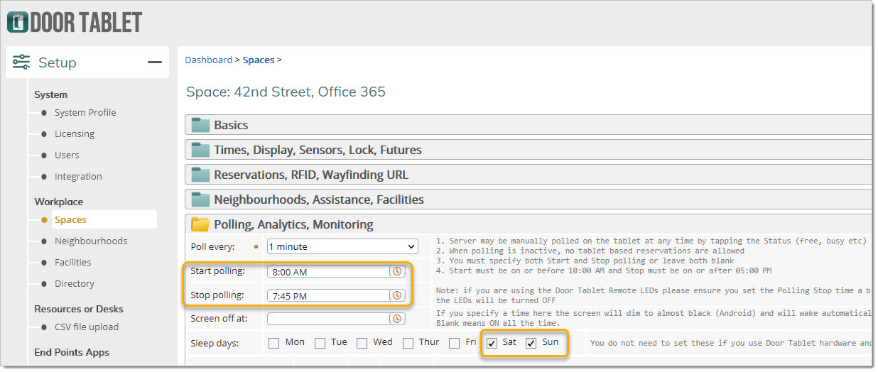Uncheck the Sat sleep day checkbox

tap(492, 344)
